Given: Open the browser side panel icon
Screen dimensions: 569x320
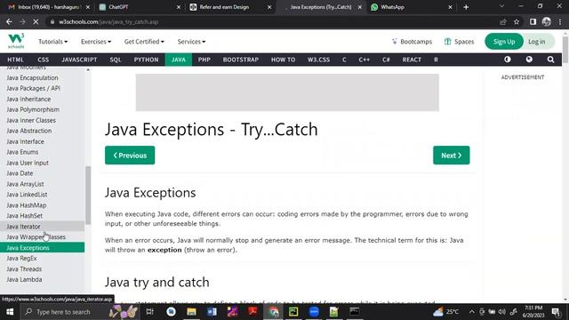Looking at the screenshot, I should (533, 21).
